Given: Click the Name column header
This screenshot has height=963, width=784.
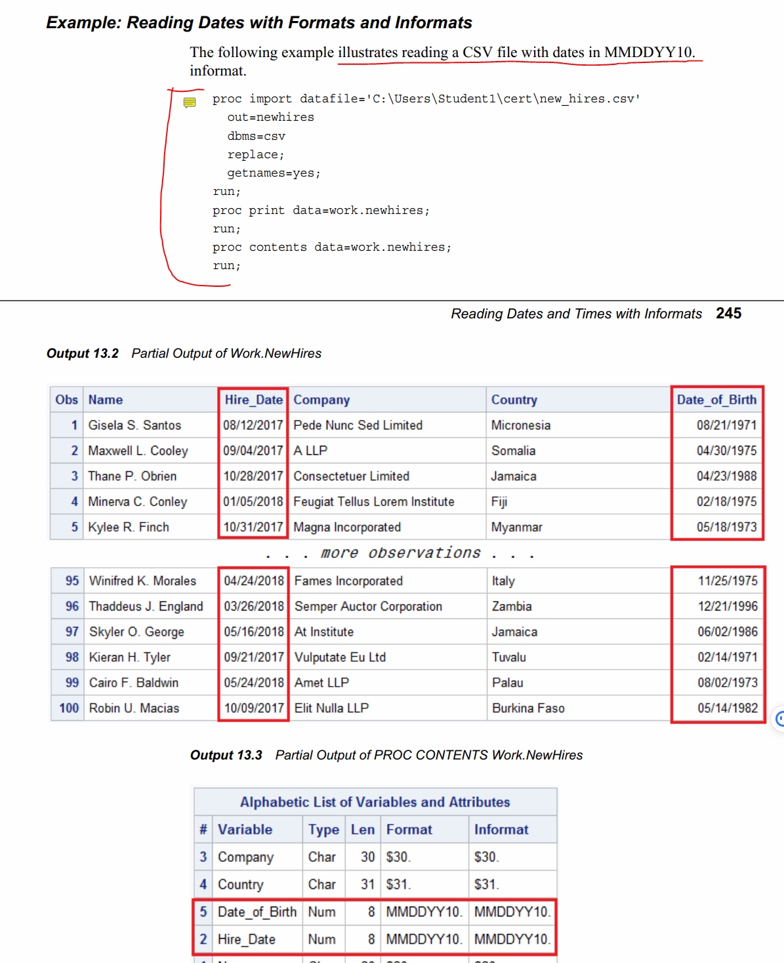Looking at the screenshot, I should 105,399.
